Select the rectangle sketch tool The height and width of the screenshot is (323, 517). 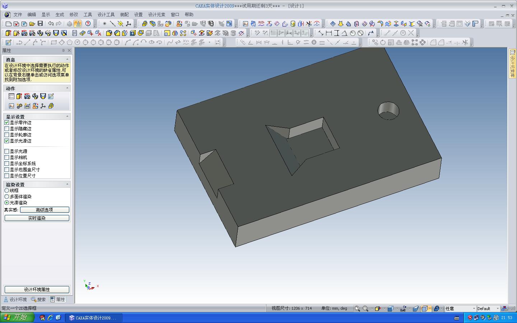(x=54, y=42)
